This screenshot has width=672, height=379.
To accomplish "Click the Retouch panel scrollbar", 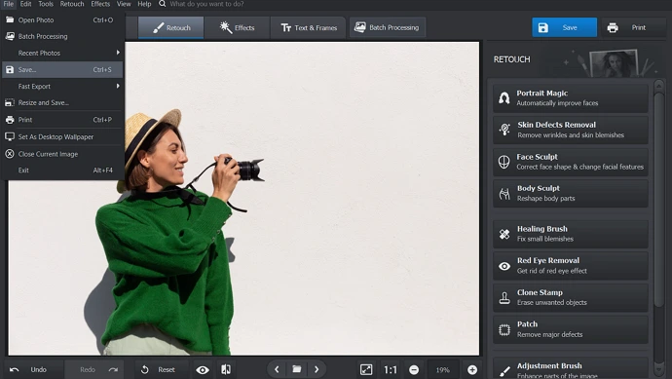I will (658, 200).
